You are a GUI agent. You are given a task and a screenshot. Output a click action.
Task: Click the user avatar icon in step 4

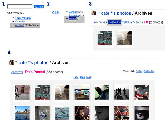click(11, 62)
